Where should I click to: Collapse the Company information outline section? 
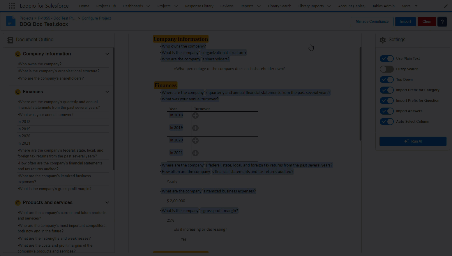point(107,54)
